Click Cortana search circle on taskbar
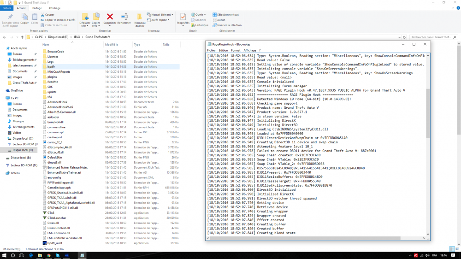The height and width of the screenshot is (259, 461). click(x=12, y=255)
